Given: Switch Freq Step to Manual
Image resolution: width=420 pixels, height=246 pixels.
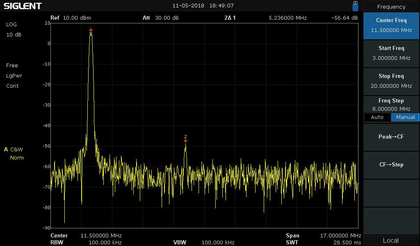Looking at the screenshot, I should [x=405, y=117].
